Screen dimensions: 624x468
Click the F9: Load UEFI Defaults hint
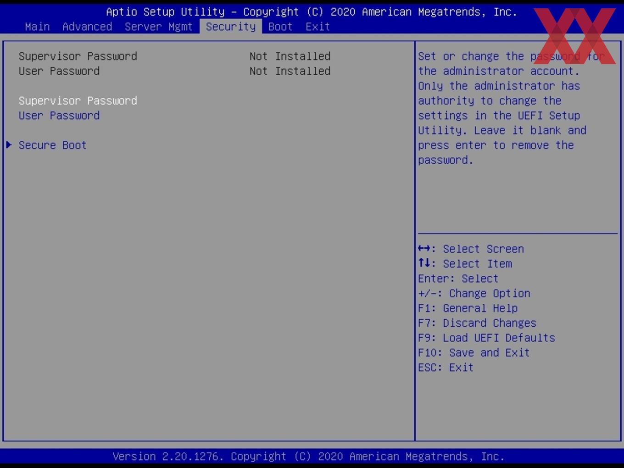pyautogui.click(x=486, y=338)
